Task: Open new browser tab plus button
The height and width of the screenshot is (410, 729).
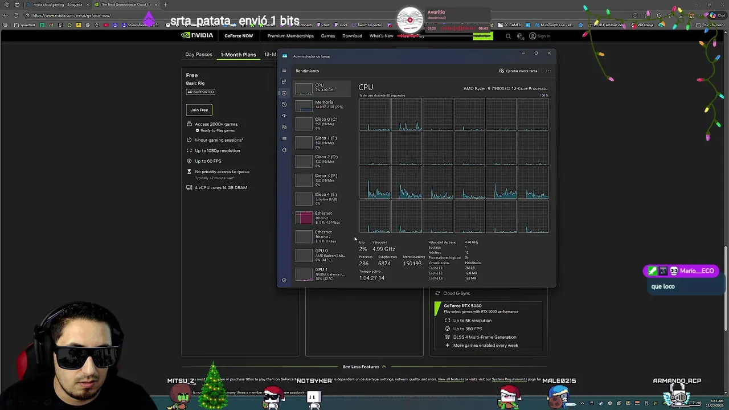Action: (x=165, y=5)
